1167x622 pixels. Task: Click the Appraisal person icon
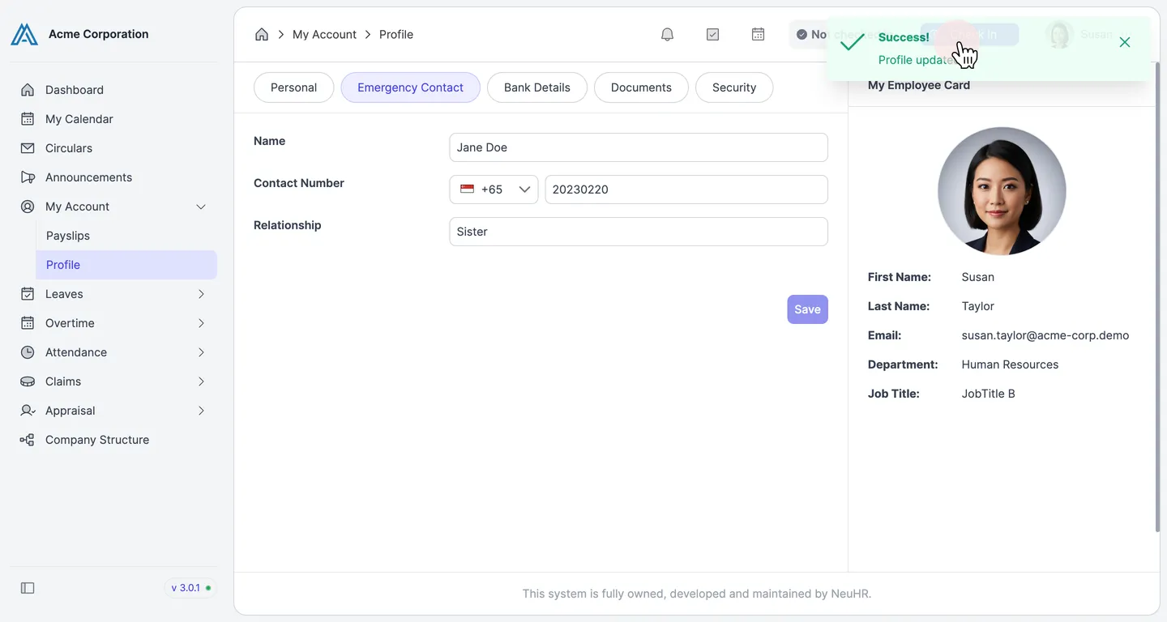tap(28, 411)
